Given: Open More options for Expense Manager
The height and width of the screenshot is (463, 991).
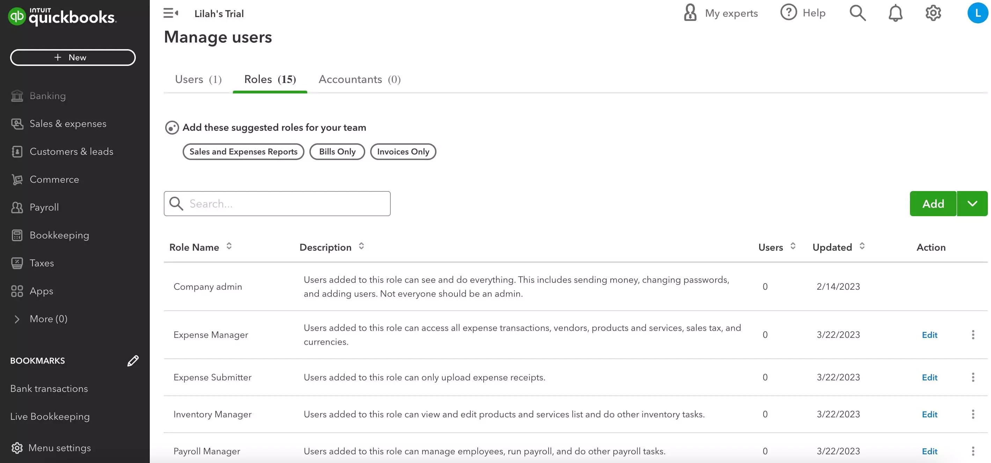Looking at the screenshot, I should tap(972, 335).
